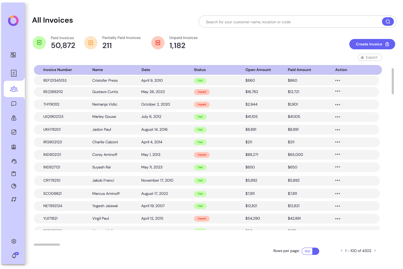Viewport: 403px width, 269px height.
Task: Export the invoices list
Action: click(x=370, y=57)
